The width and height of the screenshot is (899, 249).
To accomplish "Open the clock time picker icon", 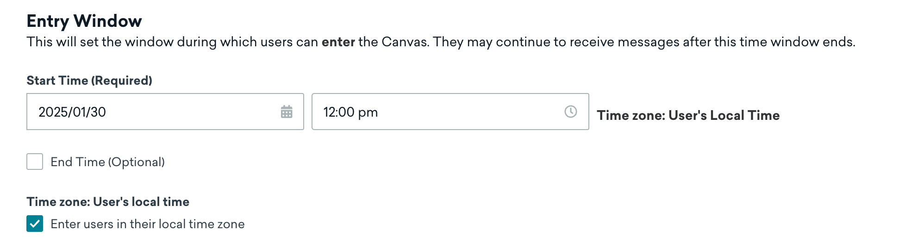I will coord(570,112).
